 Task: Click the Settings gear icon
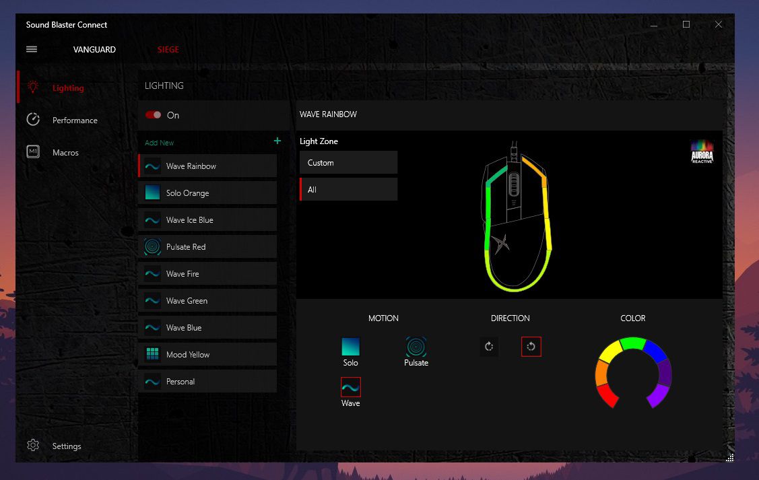point(33,445)
